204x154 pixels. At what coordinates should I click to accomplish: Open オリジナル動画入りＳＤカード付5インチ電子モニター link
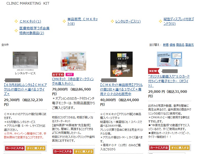tap(169, 81)
